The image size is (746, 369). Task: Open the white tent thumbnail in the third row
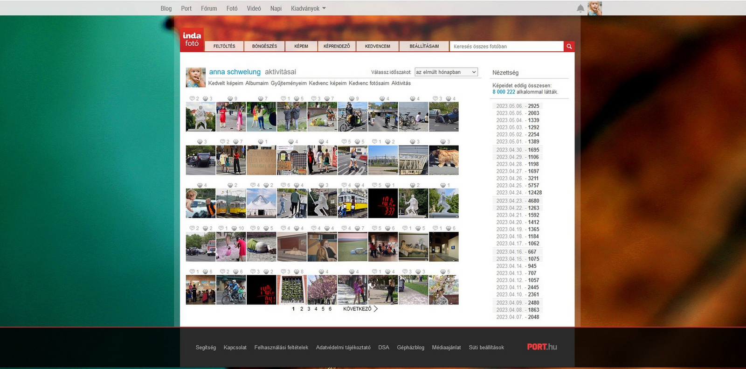click(x=261, y=203)
